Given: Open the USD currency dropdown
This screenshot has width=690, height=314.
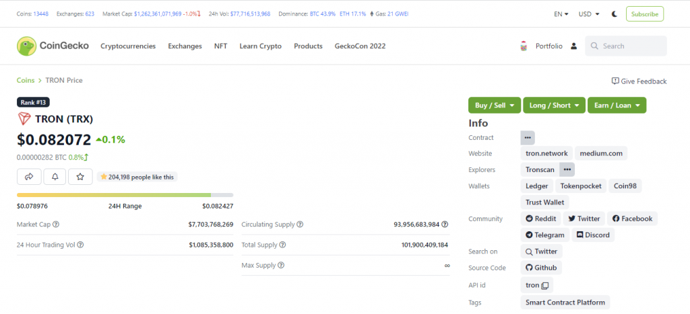Looking at the screenshot, I should point(589,14).
